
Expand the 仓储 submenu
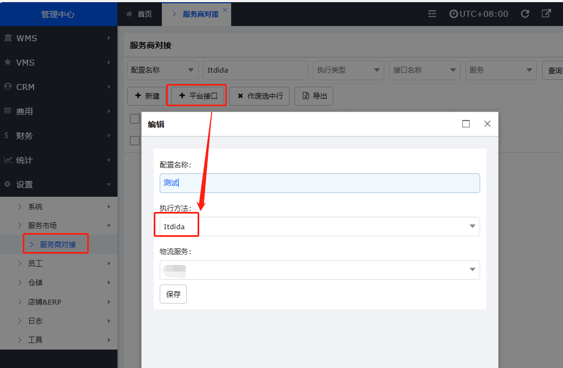[58, 282]
